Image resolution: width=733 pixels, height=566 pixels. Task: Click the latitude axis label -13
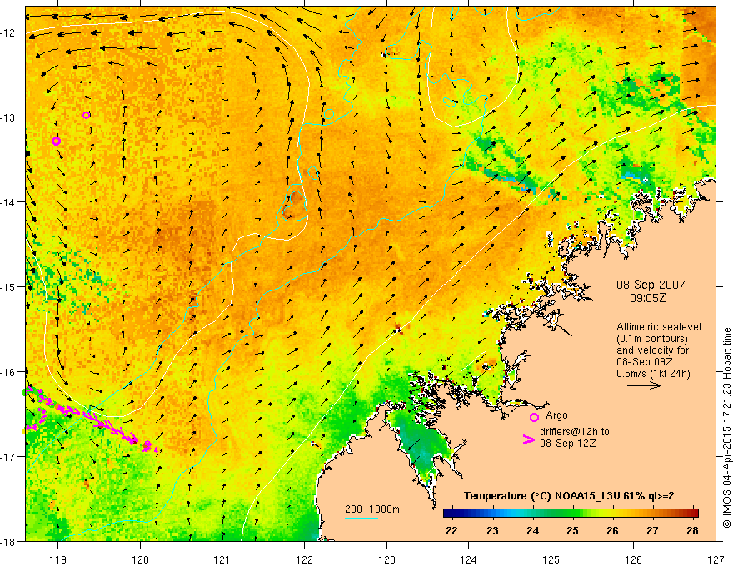(9, 117)
